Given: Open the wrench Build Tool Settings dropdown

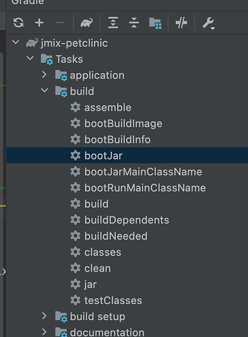Looking at the screenshot, I should click(x=208, y=23).
